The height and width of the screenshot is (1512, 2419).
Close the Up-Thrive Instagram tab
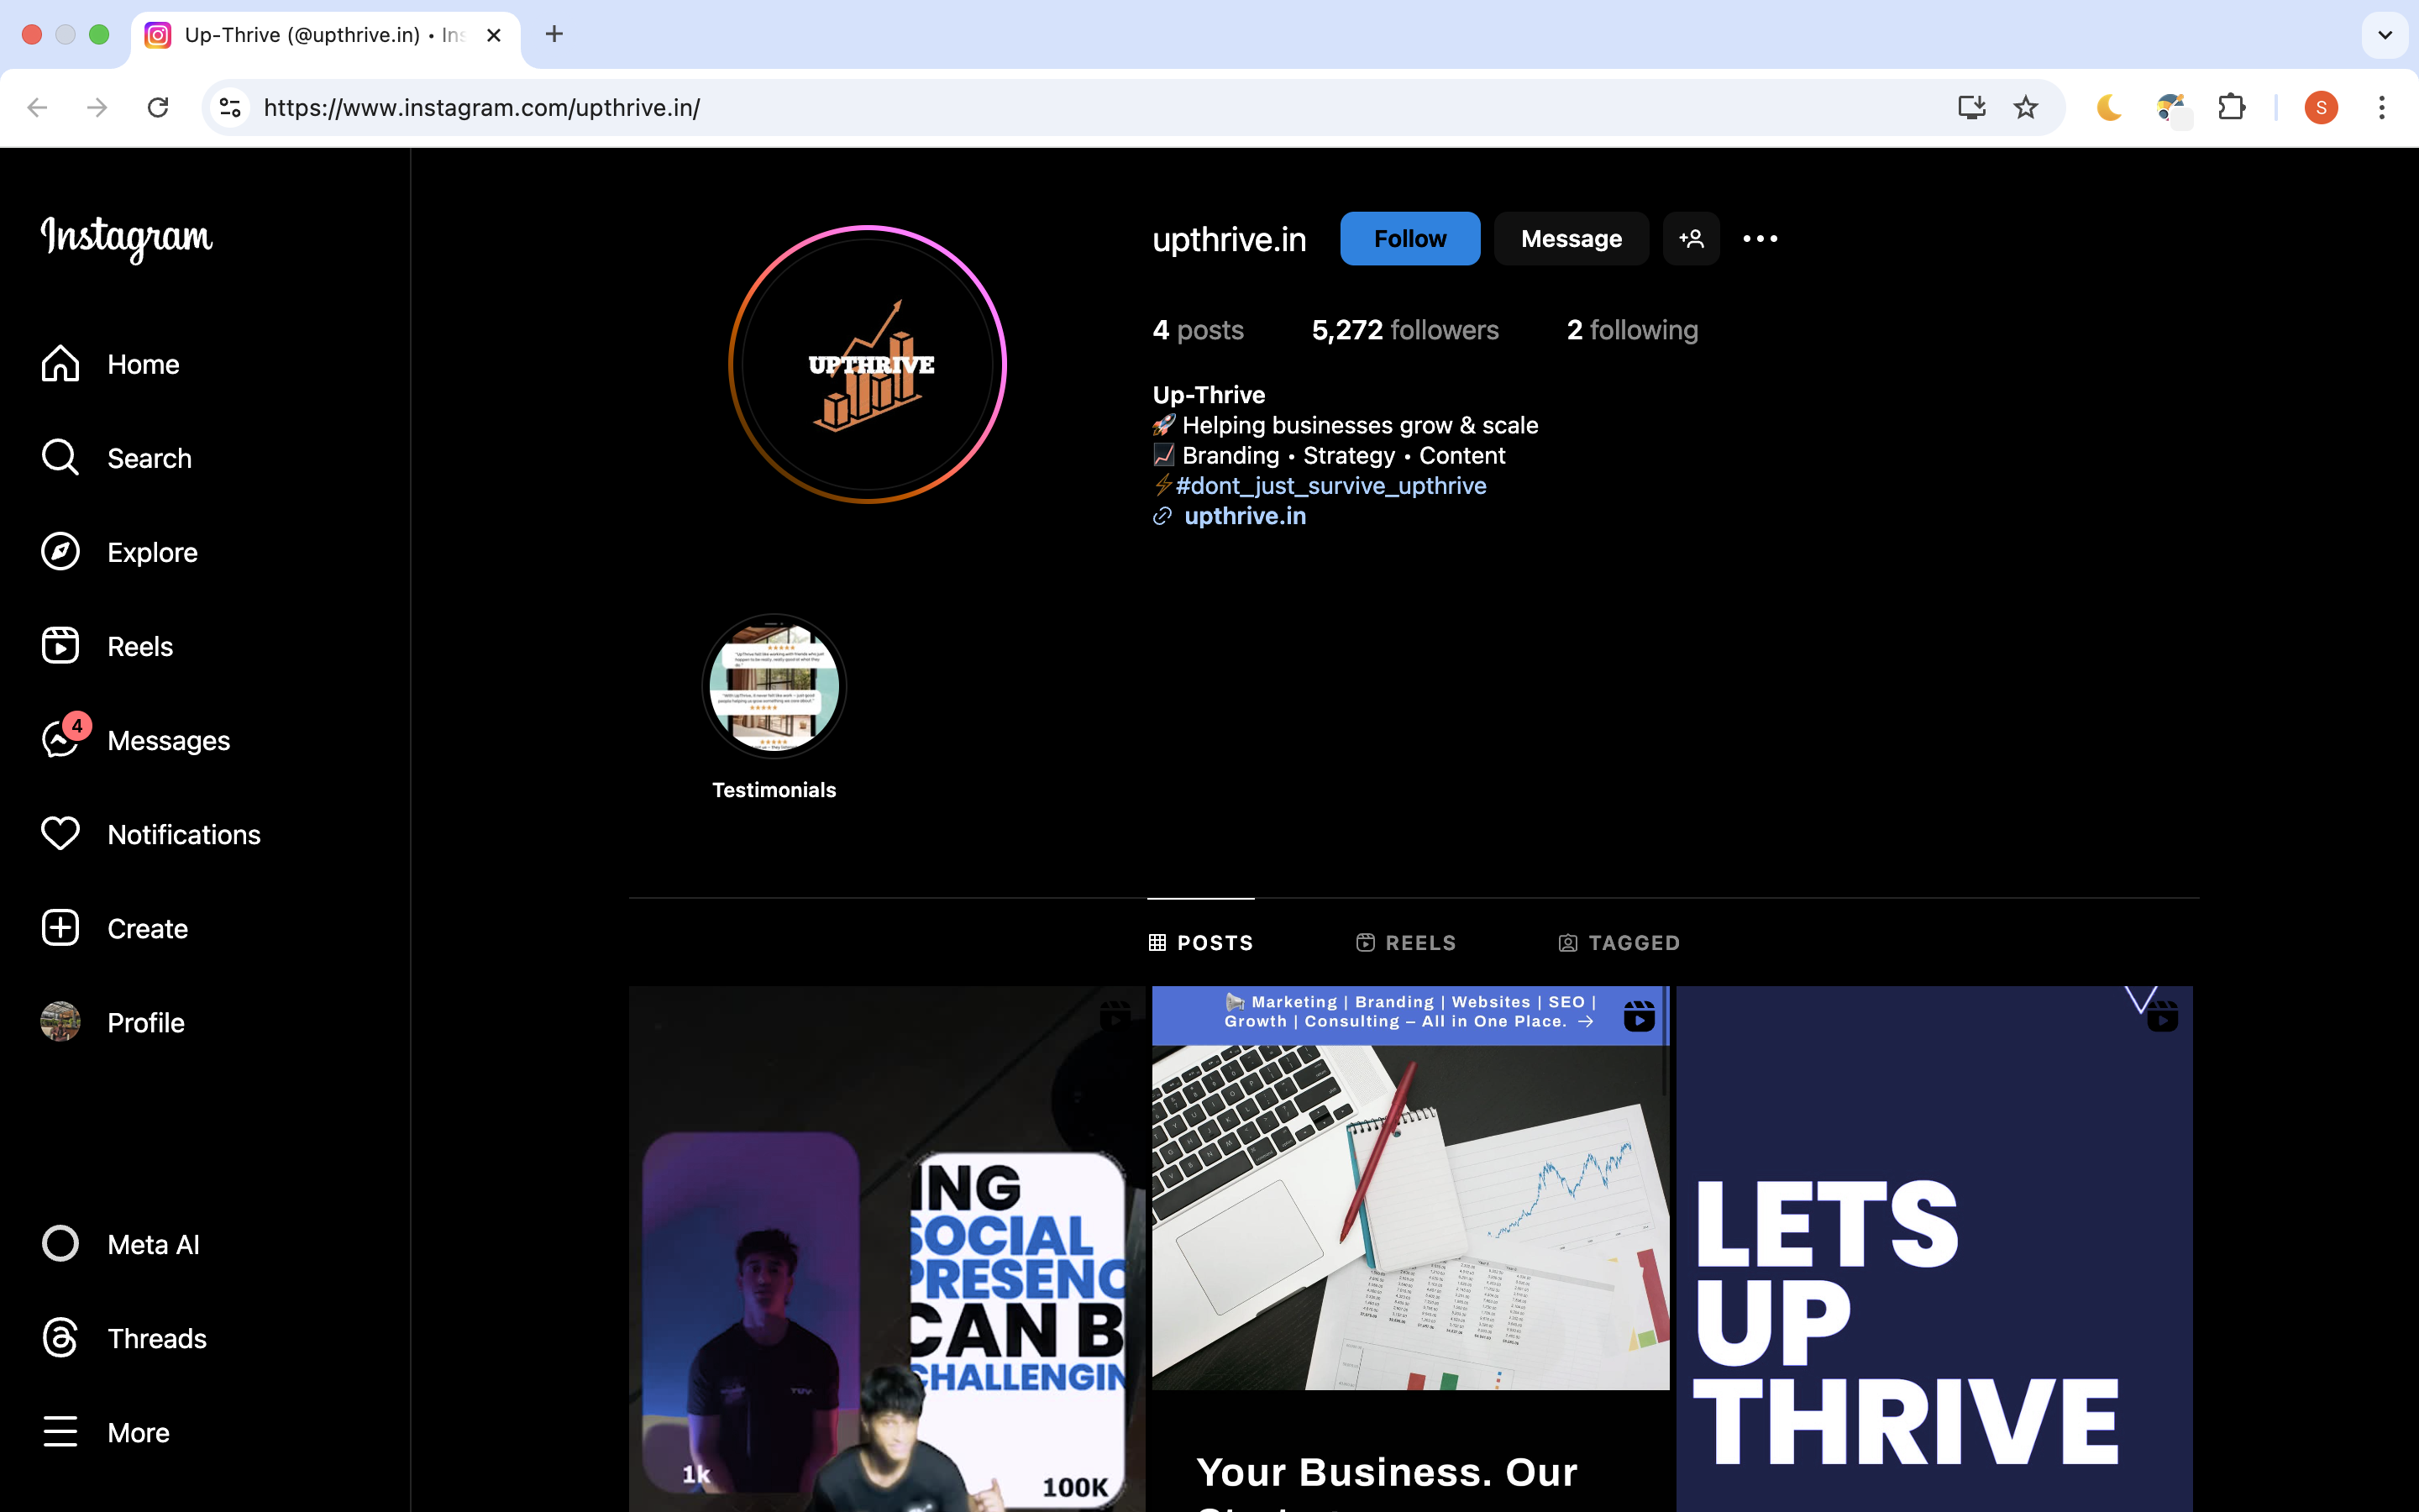(494, 35)
